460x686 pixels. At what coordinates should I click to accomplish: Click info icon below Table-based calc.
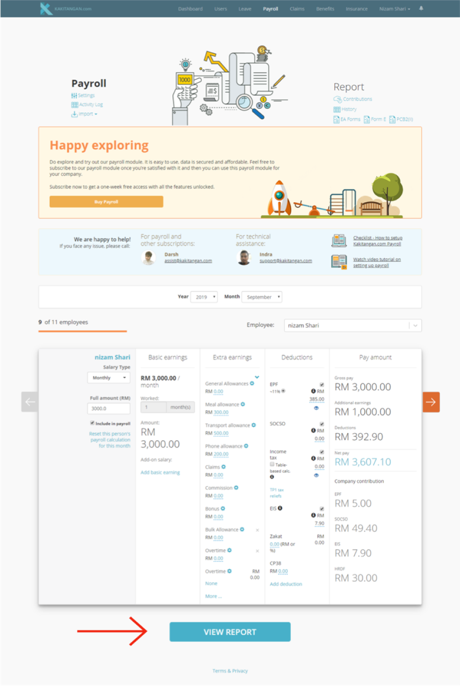[272, 477]
